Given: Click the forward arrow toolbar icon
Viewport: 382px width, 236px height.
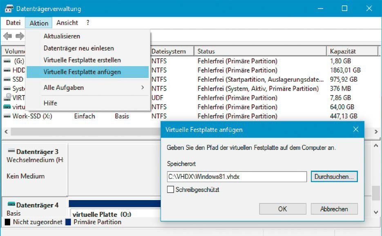Looking at the screenshot, I should click(x=20, y=36).
